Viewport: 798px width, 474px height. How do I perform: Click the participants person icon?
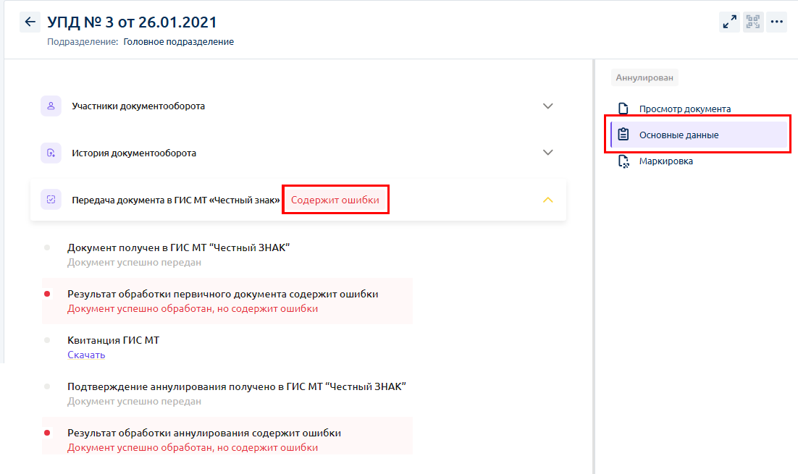(51, 106)
